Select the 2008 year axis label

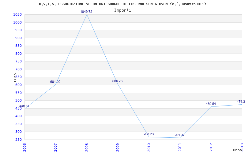pyautogui.click(x=87, y=147)
